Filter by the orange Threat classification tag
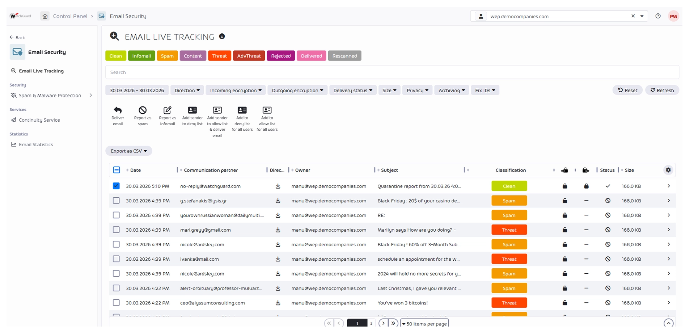 click(x=219, y=56)
